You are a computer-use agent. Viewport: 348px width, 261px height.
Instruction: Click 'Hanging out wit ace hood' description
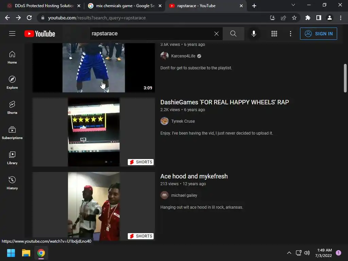click(x=202, y=207)
